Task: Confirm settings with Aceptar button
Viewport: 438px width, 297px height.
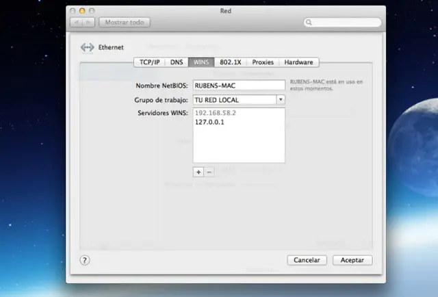Action: 352,260
